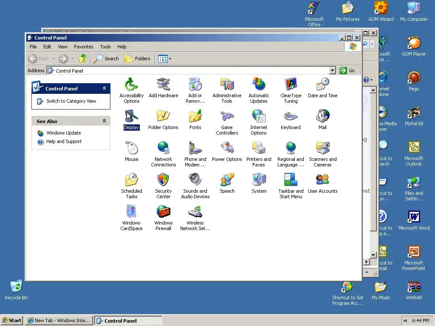435x326 pixels.
Task: Open the File menu
Action: pyautogui.click(x=33, y=47)
